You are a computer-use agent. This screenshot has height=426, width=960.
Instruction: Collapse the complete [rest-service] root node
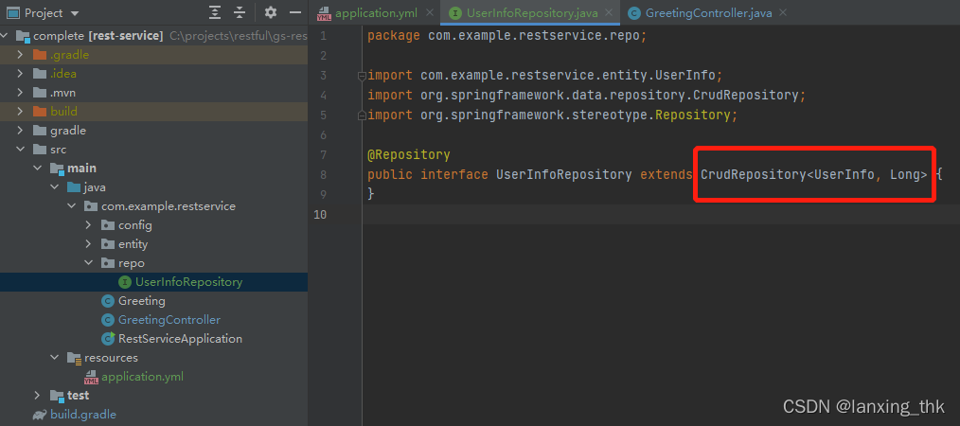click(x=6, y=36)
